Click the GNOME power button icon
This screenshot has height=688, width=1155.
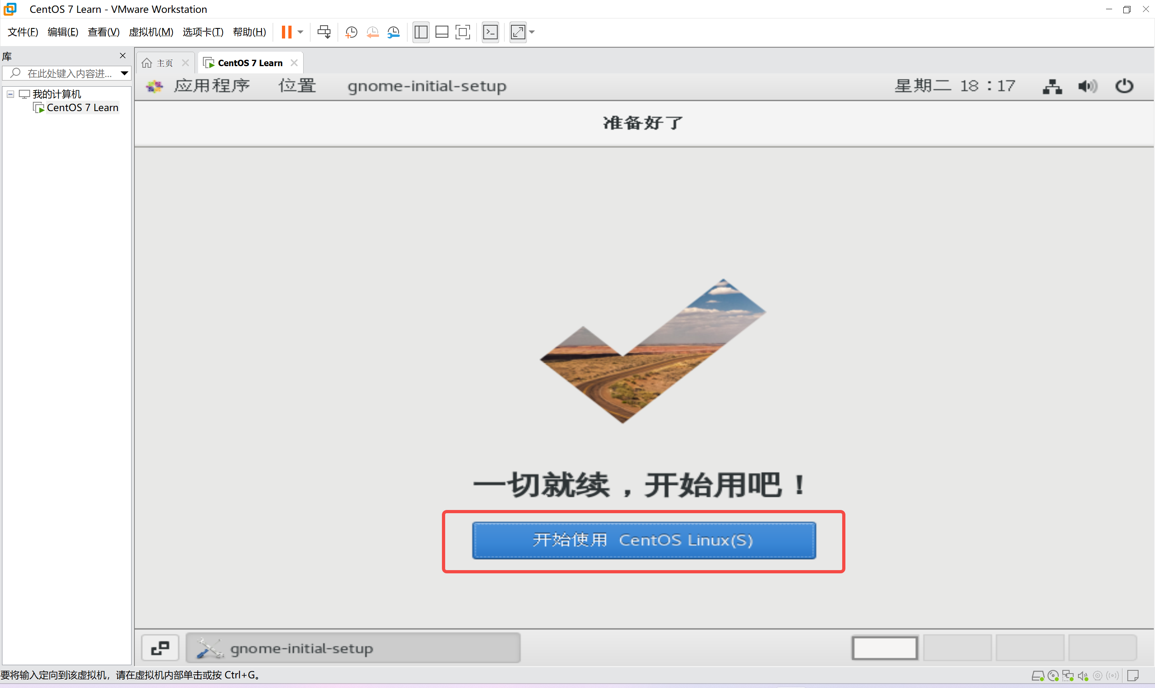tap(1124, 86)
